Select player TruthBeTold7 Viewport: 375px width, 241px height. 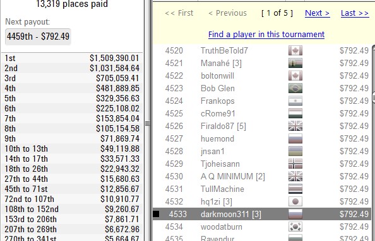tap(224, 50)
